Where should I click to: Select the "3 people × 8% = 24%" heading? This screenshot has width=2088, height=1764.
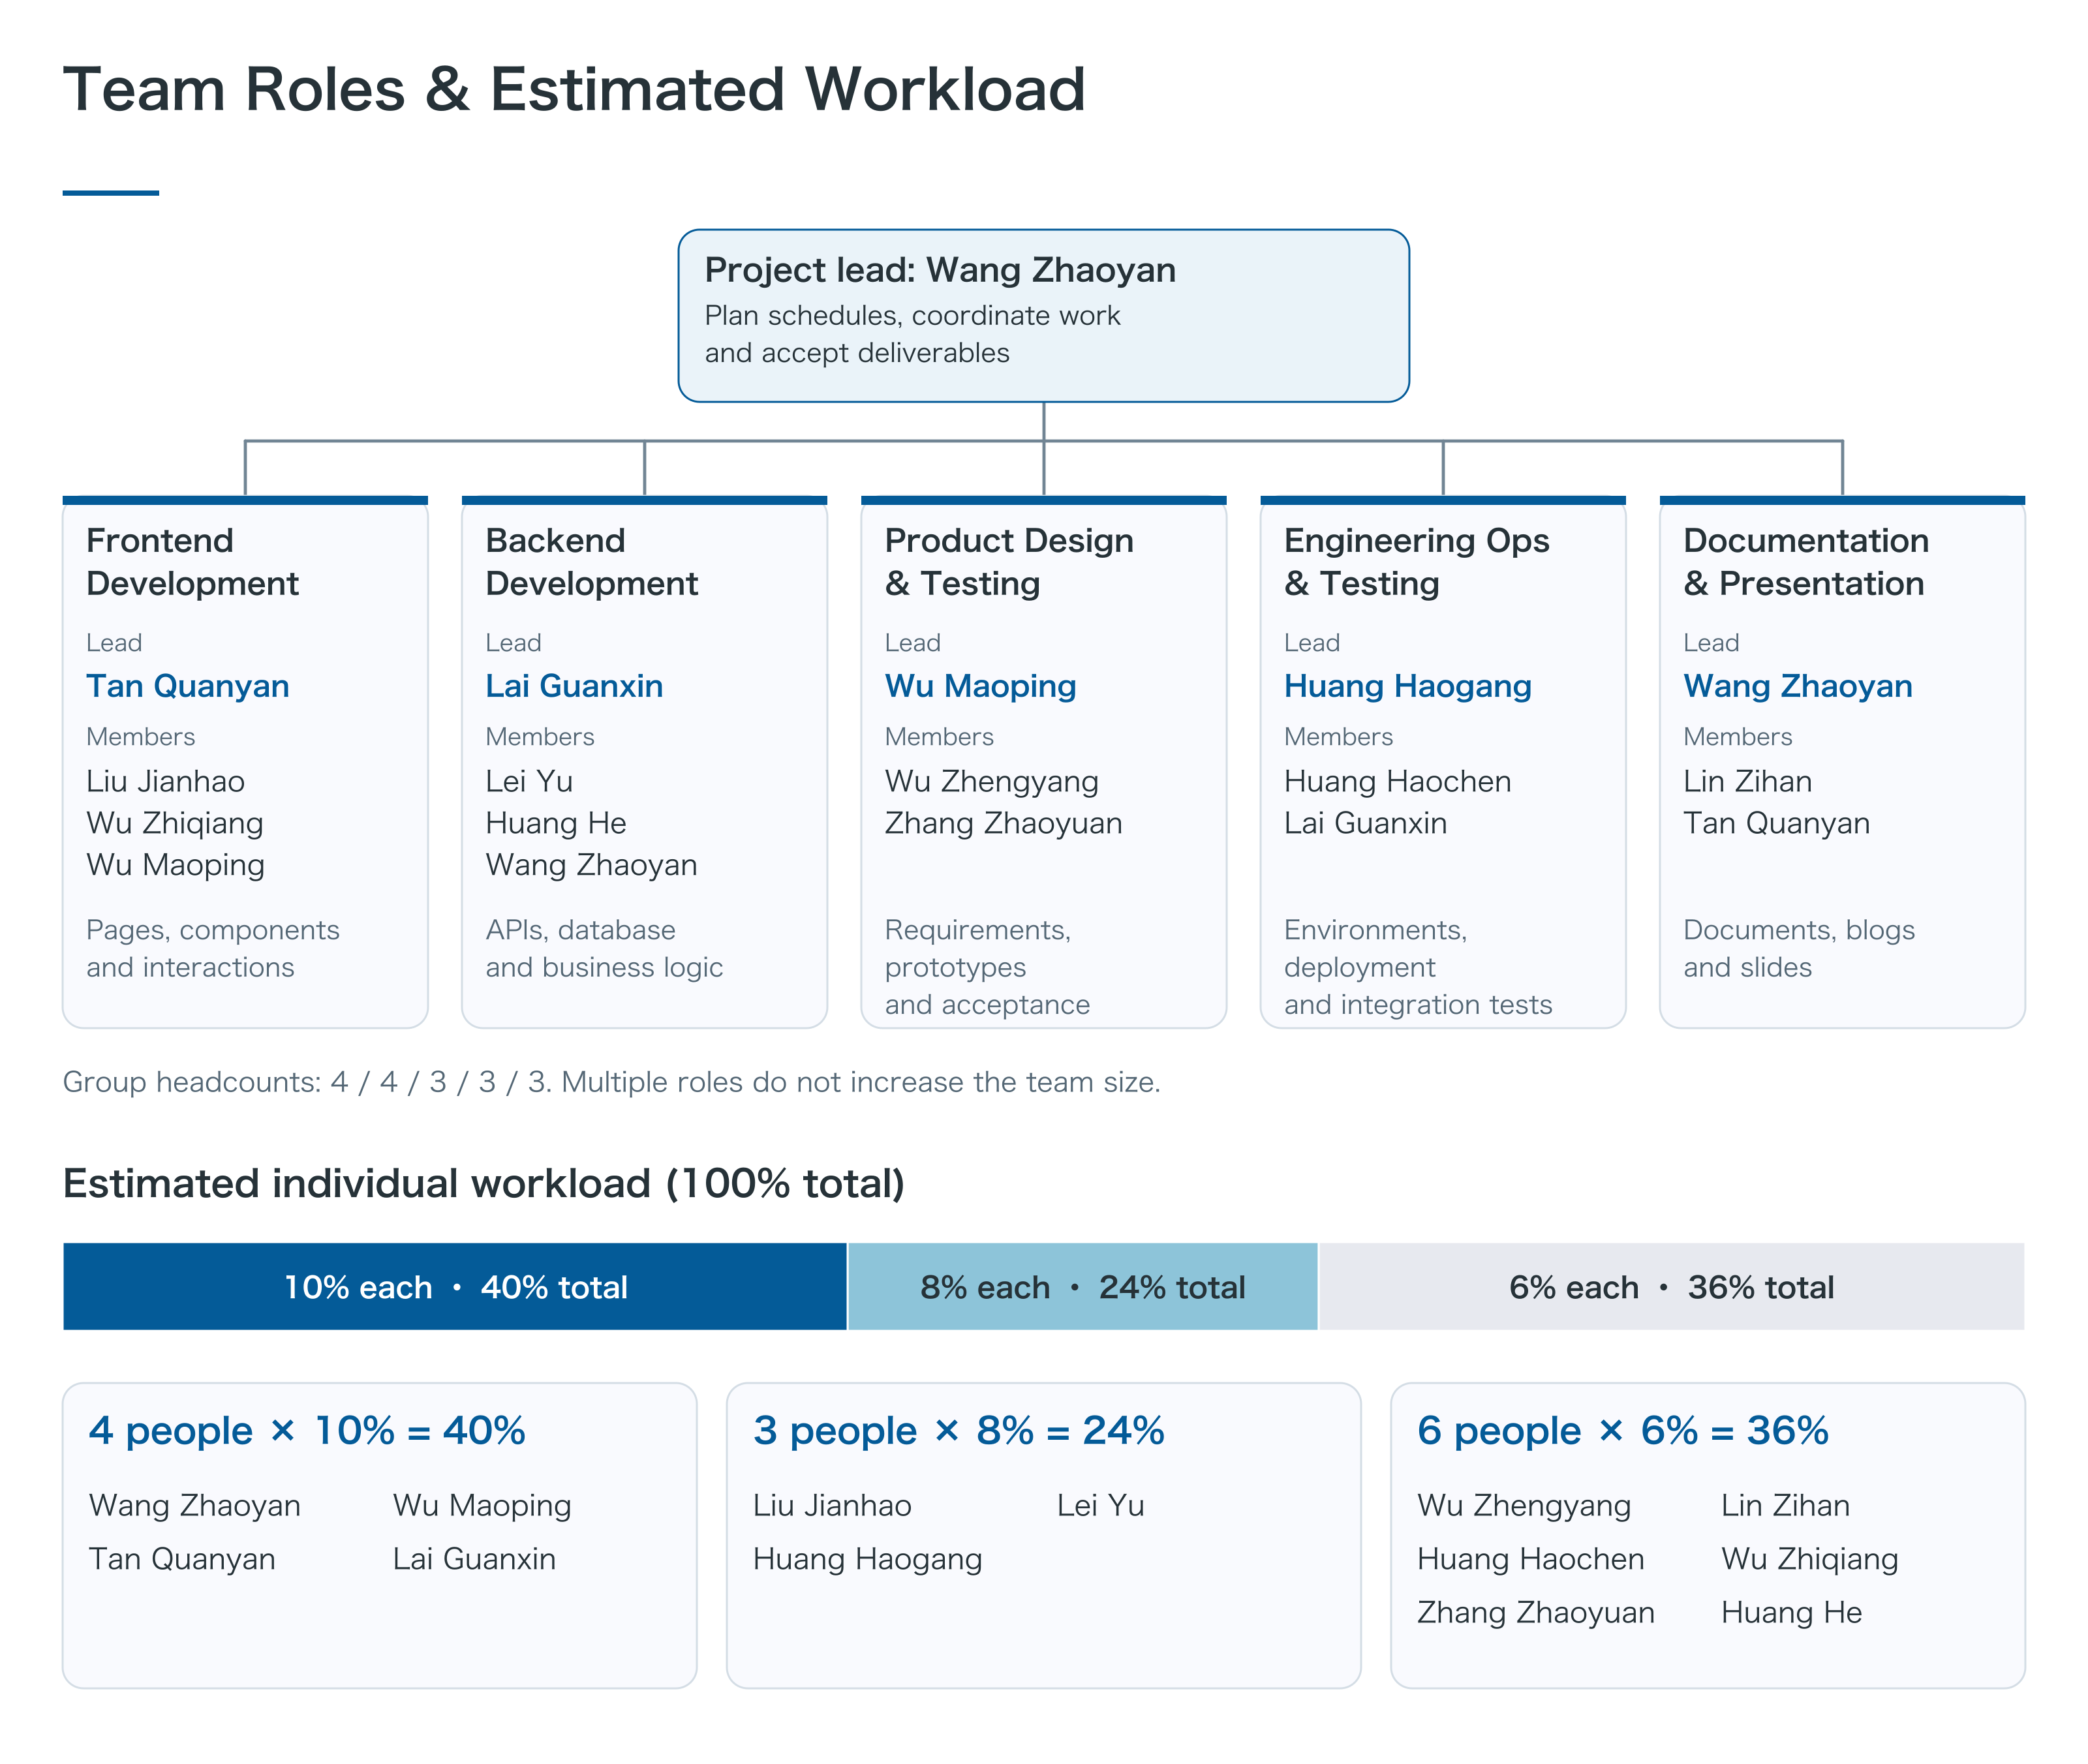959,1431
